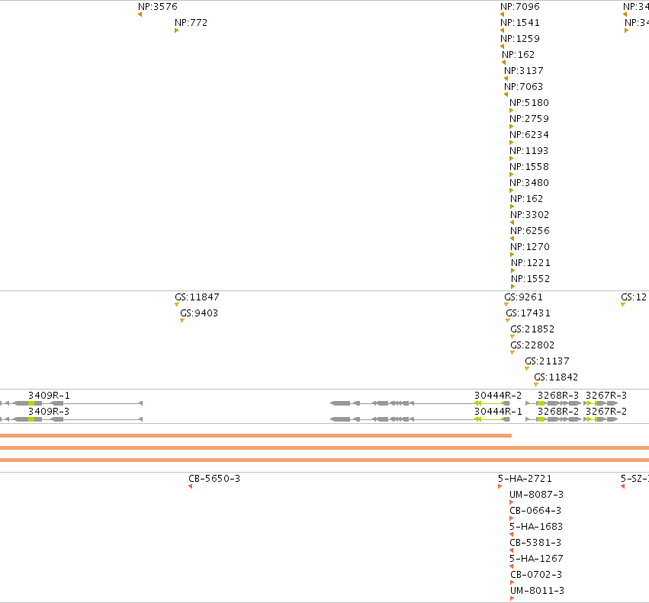Click the 5-HA-2721 insertion label

tap(525, 479)
